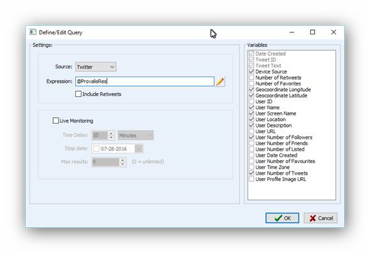Enable the Include Retweets checkbox
The width and height of the screenshot is (370, 253).
click(78, 94)
